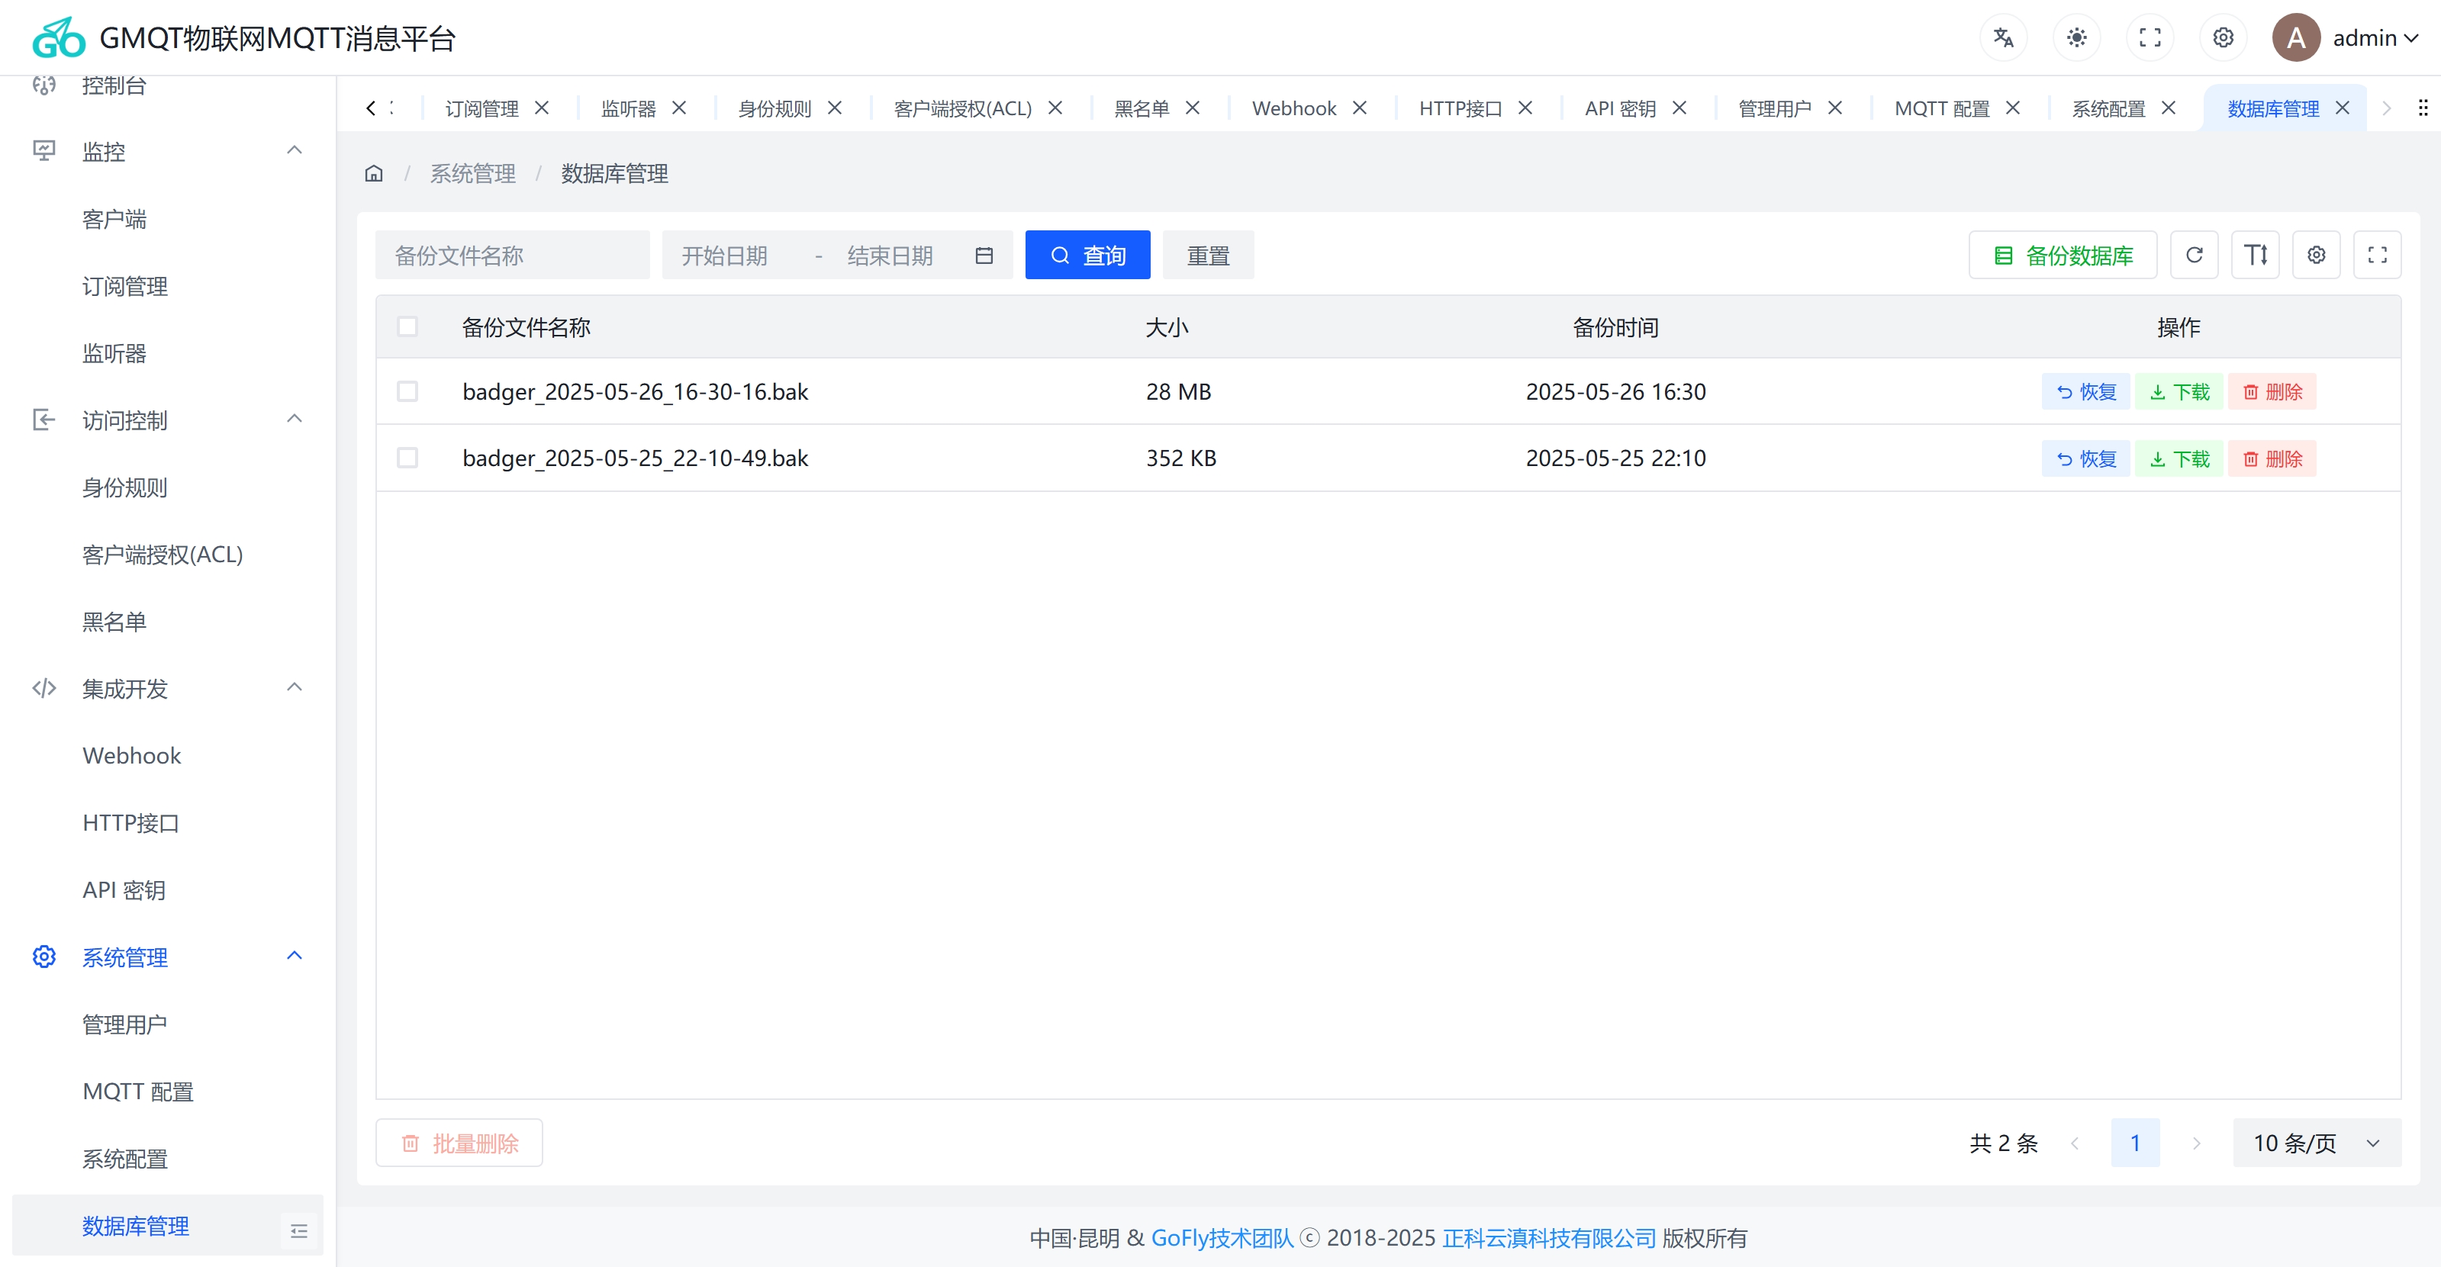The height and width of the screenshot is (1267, 2441).
Task: Switch to the 黑名单 tab
Action: [1143, 108]
